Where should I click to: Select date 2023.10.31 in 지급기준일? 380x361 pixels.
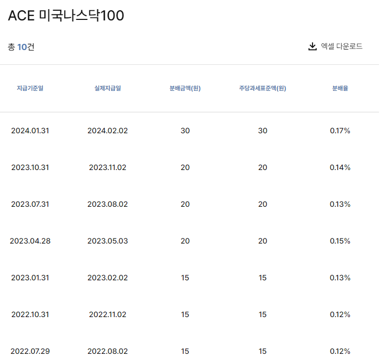coord(30,167)
